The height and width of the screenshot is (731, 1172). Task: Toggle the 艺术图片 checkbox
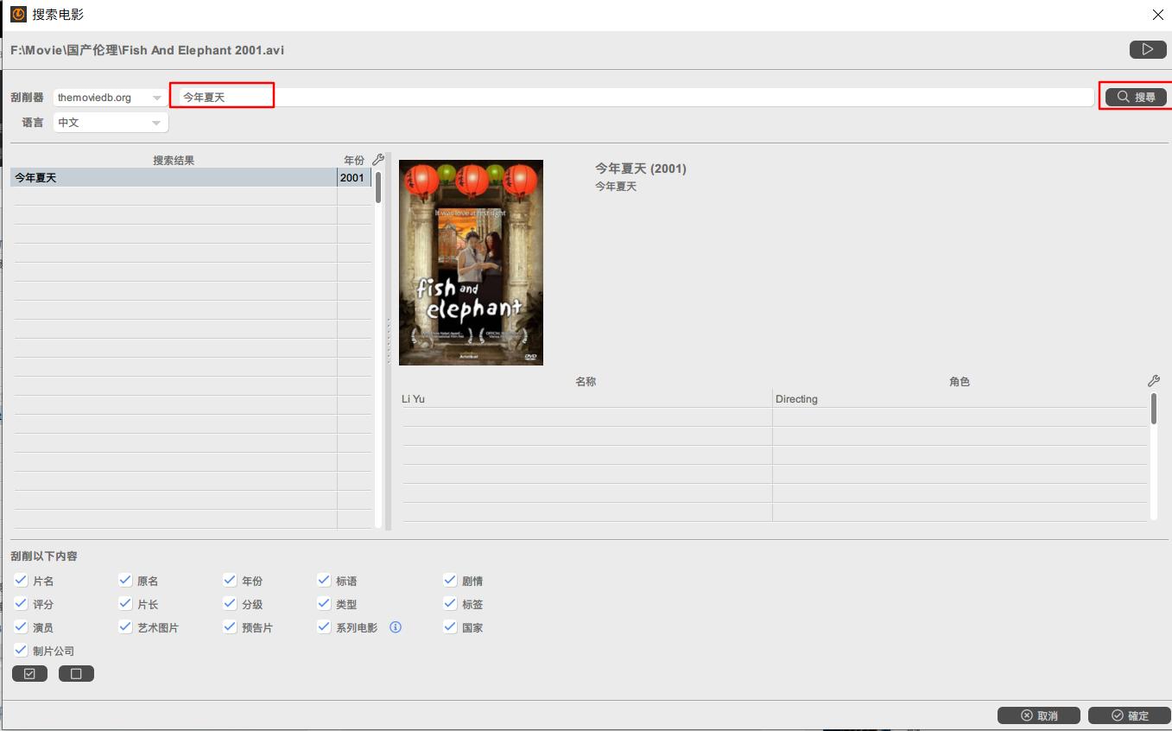pyautogui.click(x=125, y=626)
